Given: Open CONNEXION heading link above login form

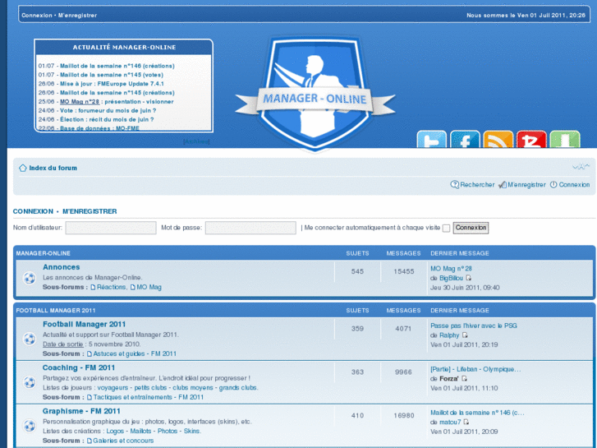Looking at the screenshot, I should (x=33, y=211).
